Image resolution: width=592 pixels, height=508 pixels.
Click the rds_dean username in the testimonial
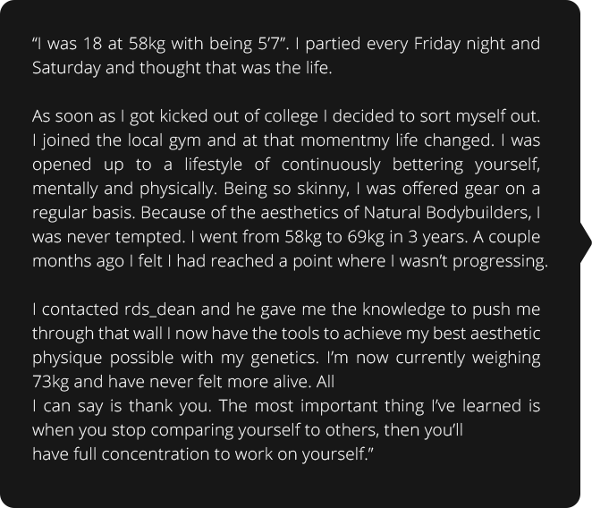click(x=159, y=309)
